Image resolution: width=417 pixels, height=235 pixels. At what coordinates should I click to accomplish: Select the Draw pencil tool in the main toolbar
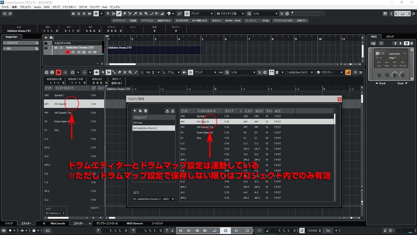(119, 14)
